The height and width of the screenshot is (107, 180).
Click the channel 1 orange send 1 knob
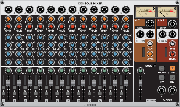(x=8, y=19)
